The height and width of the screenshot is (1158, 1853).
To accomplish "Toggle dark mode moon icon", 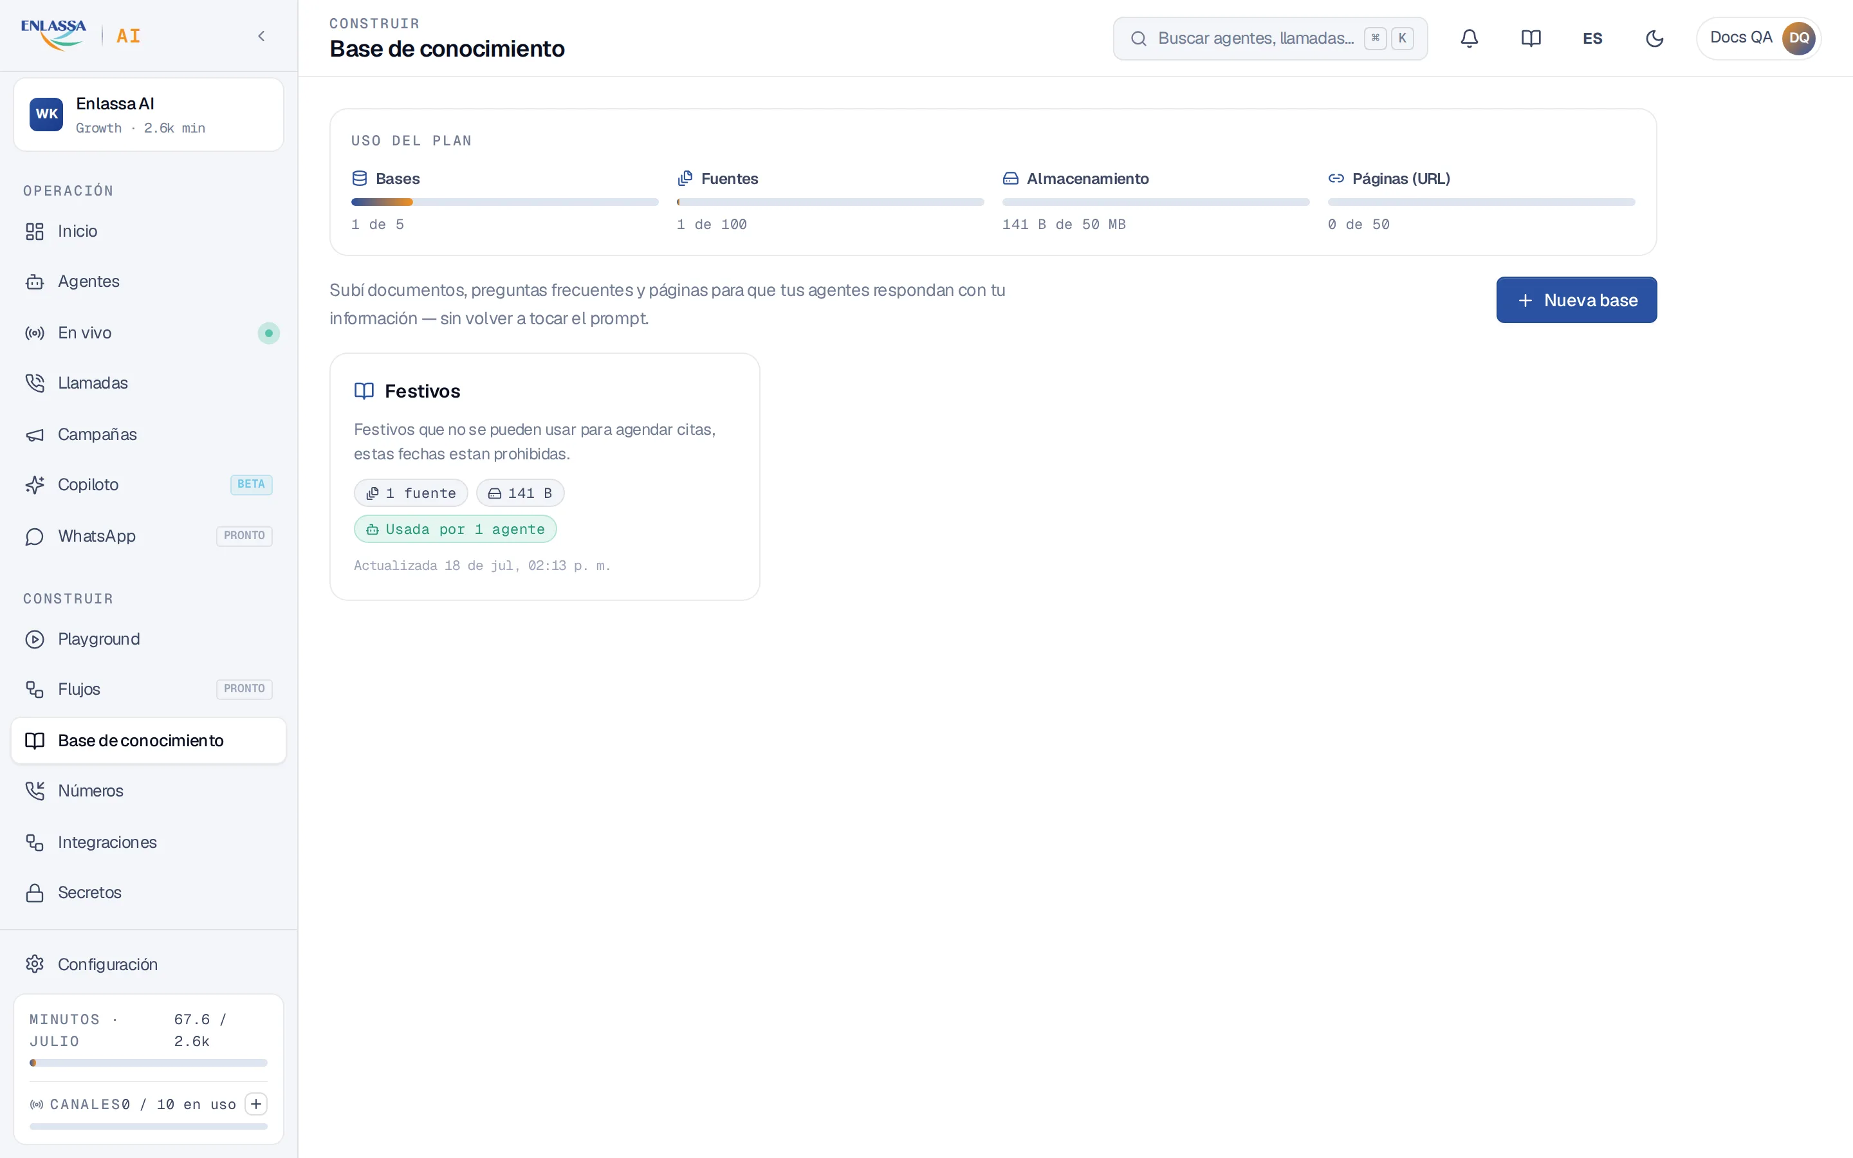I will pyautogui.click(x=1654, y=39).
